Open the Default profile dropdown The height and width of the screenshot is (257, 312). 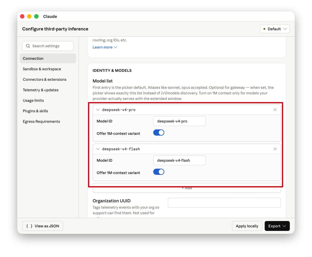pyautogui.click(x=275, y=29)
